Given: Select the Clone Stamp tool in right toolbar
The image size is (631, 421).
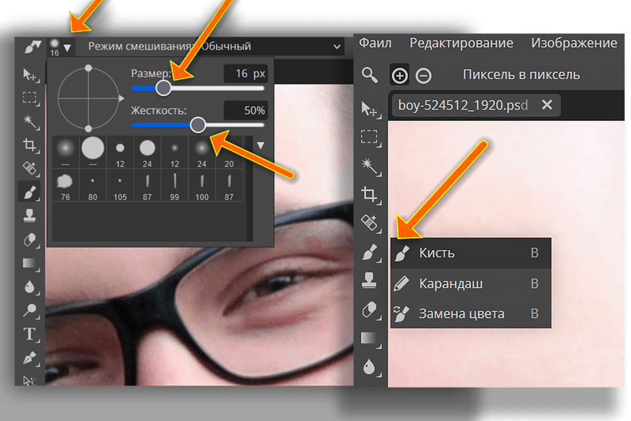Looking at the screenshot, I should 369,280.
